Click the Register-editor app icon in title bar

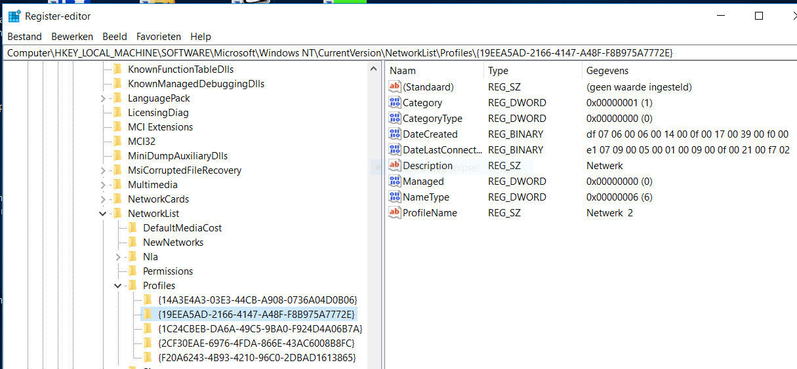pyautogui.click(x=14, y=16)
